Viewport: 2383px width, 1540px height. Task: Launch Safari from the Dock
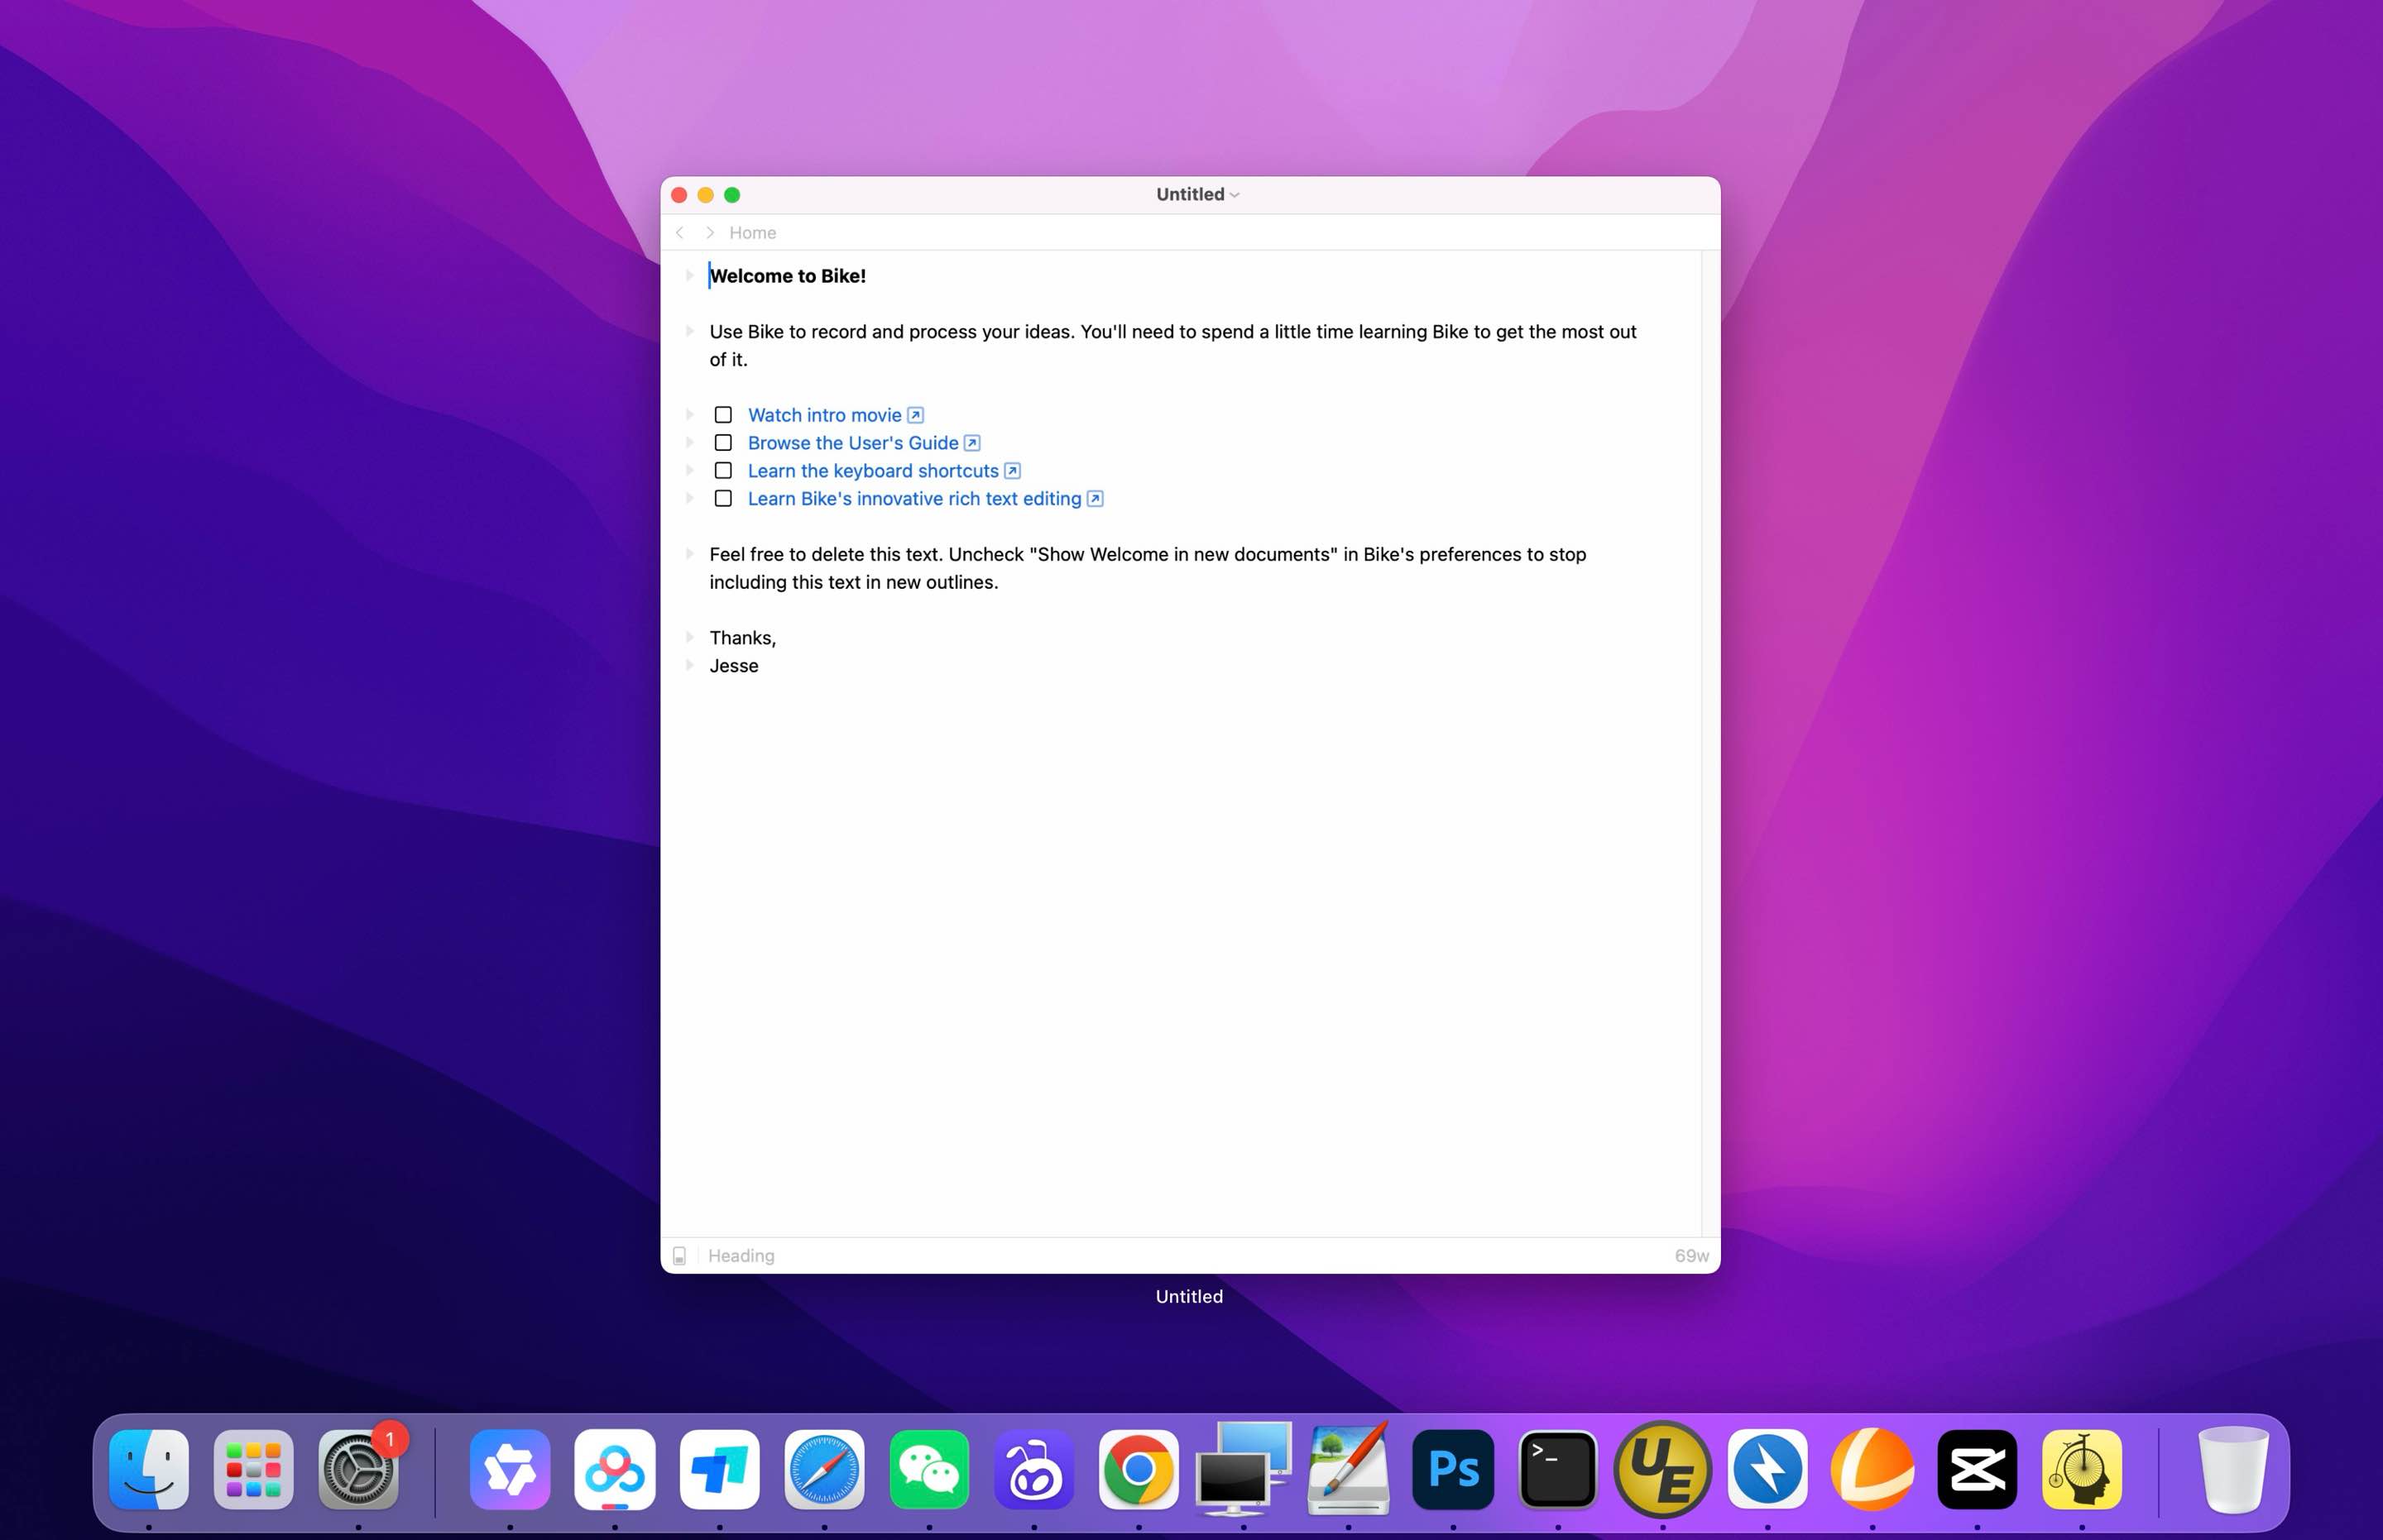click(x=824, y=1470)
